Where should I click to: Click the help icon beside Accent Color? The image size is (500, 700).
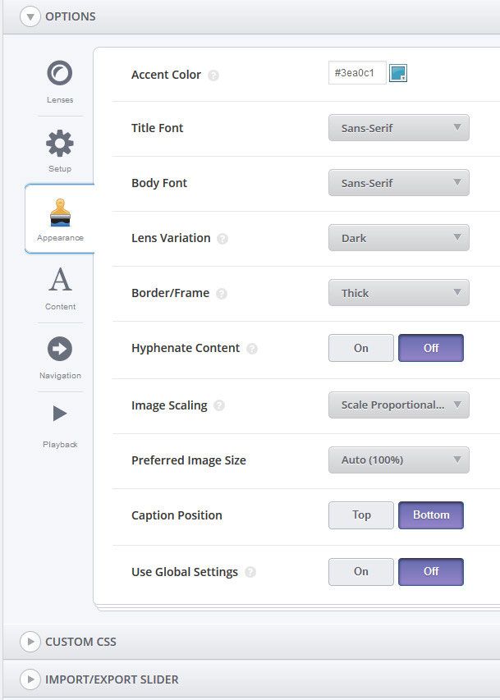pos(213,75)
